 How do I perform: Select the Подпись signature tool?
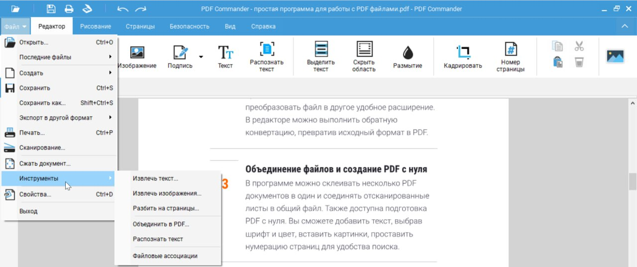click(180, 57)
